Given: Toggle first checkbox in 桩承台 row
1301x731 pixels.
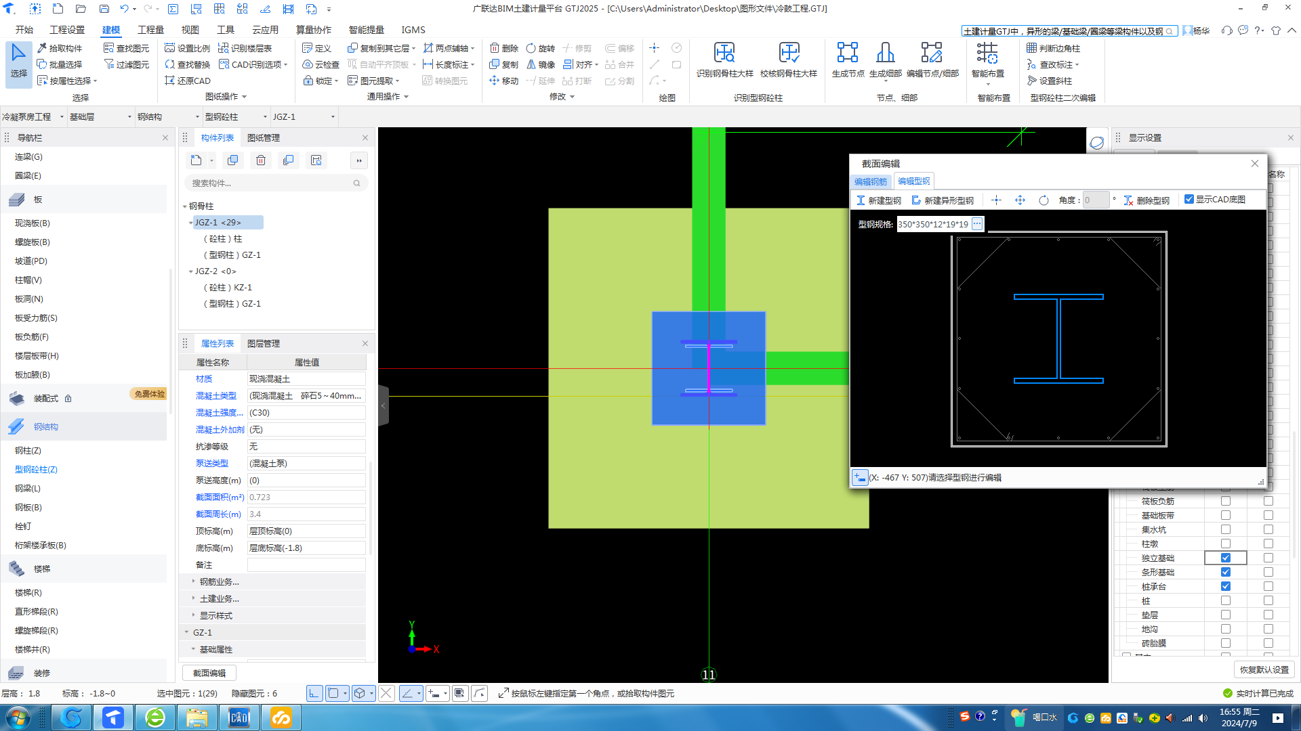Looking at the screenshot, I should (1226, 586).
